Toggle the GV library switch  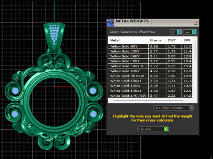pos(176,32)
